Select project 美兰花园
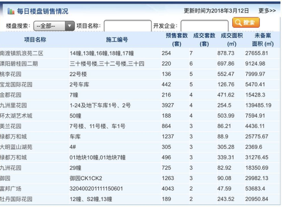 coord(11,126)
